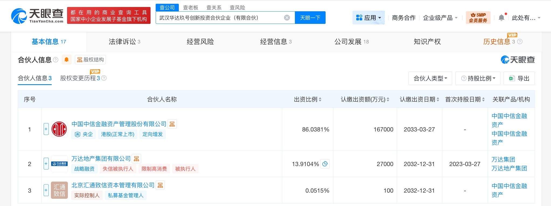Open the 应用 dropdown menu
The width and height of the screenshot is (551, 206).
click(368, 18)
